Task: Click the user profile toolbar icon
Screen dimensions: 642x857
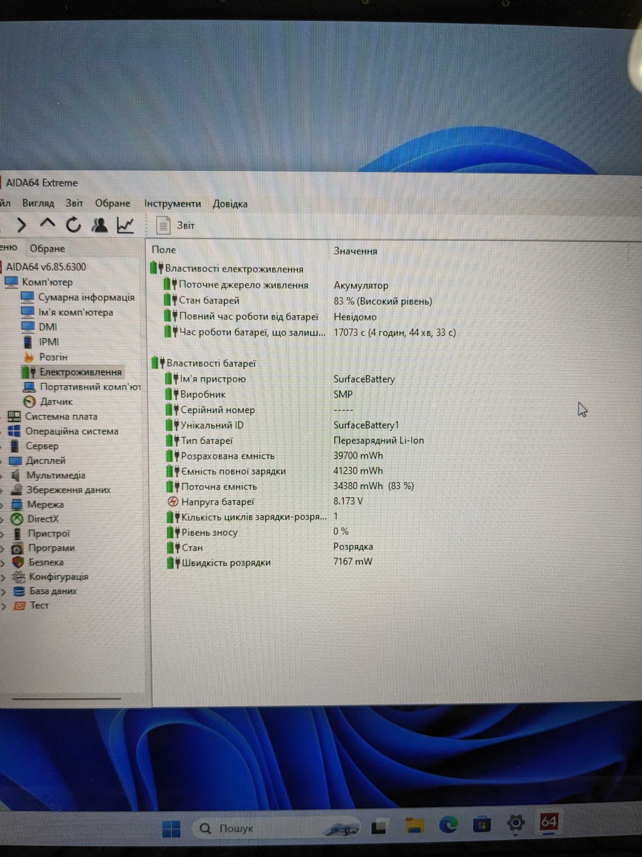Action: [100, 225]
